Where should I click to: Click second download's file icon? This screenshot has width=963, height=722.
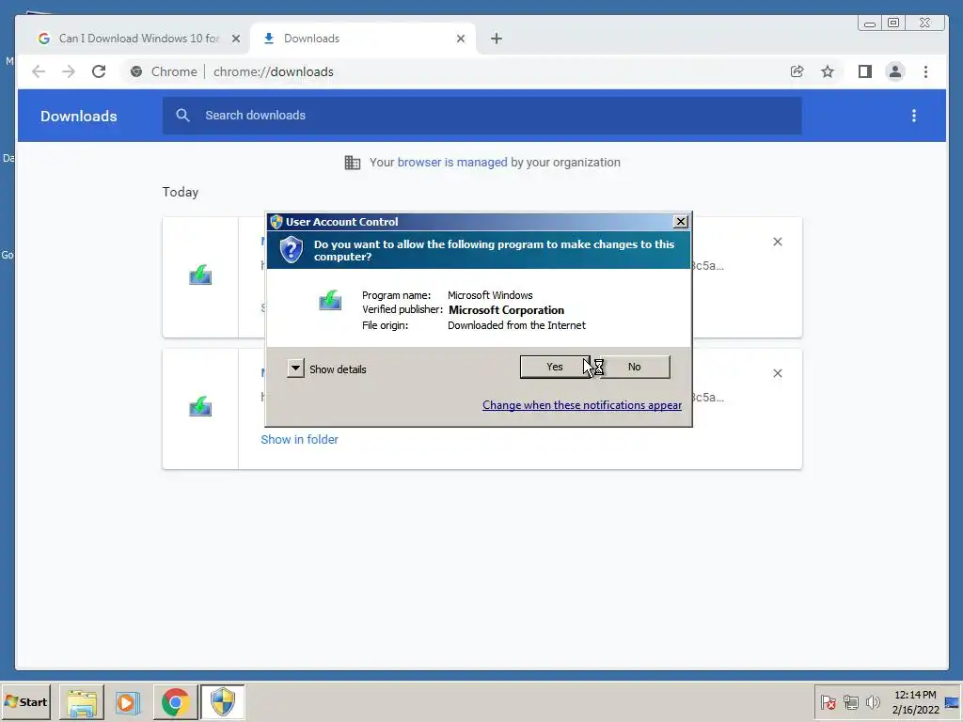200,406
